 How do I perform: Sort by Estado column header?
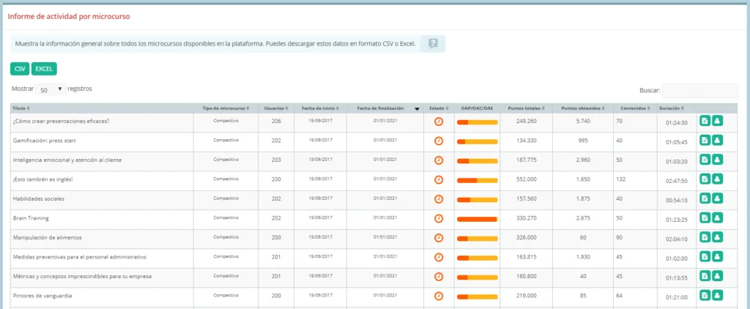pyautogui.click(x=439, y=108)
